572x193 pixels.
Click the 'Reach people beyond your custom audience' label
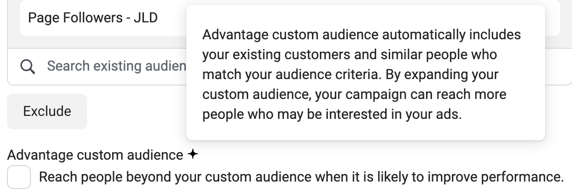(x=301, y=177)
